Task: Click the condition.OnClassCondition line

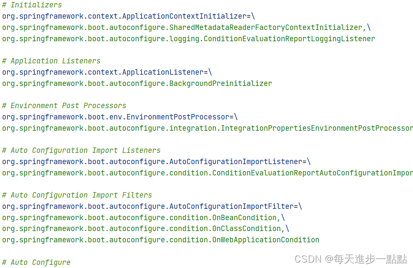Action: pos(145,229)
